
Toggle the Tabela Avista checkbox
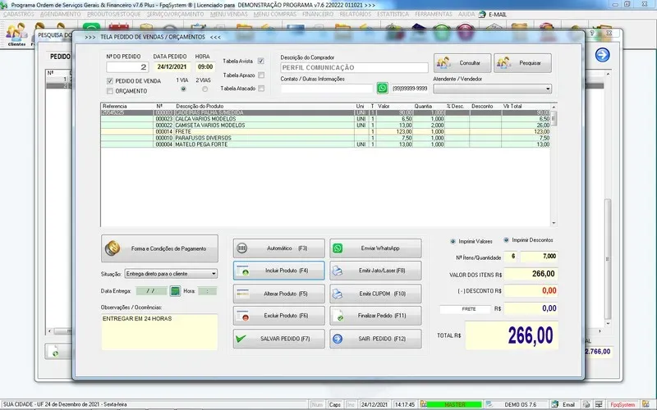pyautogui.click(x=261, y=61)
